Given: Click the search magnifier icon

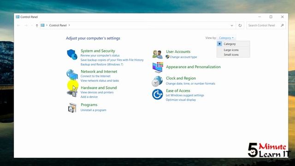Looking at the screenshot, I should pos(282,25).
